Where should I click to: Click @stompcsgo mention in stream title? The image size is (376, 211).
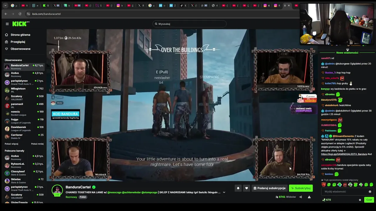pos(149,192)
